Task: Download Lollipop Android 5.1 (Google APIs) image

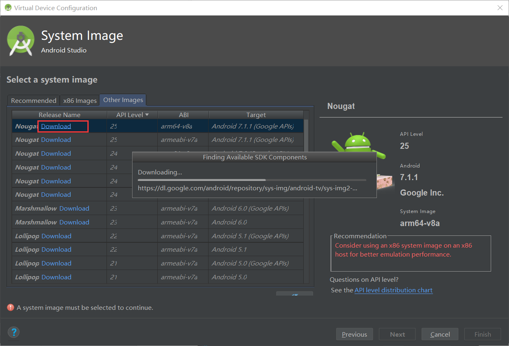Action: coord(57,236)
